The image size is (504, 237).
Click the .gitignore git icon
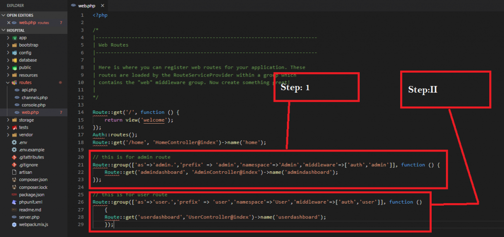click(14, 164)
